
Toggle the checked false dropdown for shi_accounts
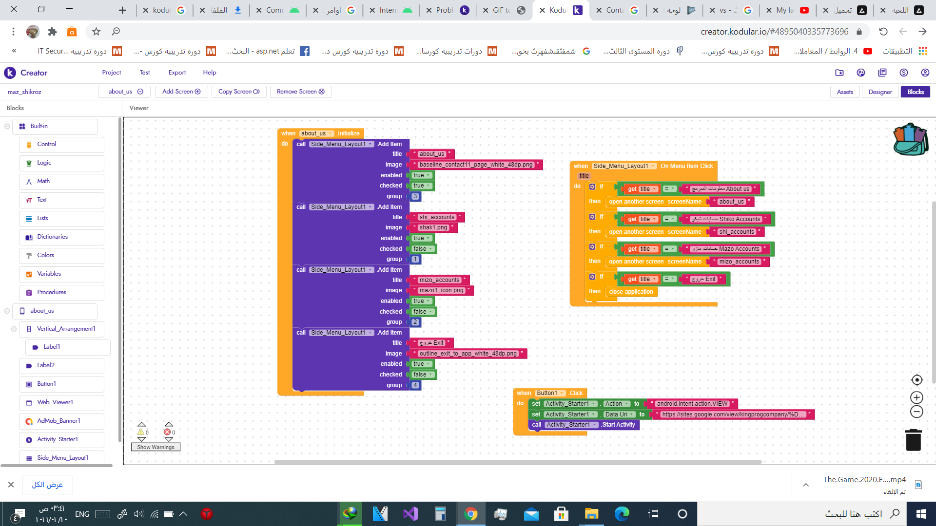pyautogui.click(x=422, y=249)
